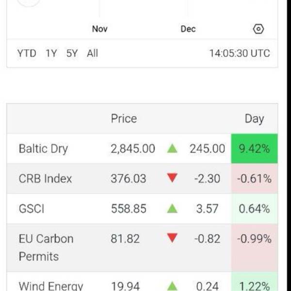Screen dimensions: 291x291
Task: Switch chart to 1Y range
Action: pyautogui.click(x=51, y=53)
